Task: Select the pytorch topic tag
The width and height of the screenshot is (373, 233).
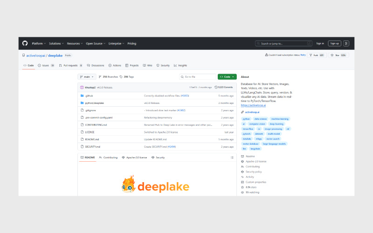Action: (247, 134)
